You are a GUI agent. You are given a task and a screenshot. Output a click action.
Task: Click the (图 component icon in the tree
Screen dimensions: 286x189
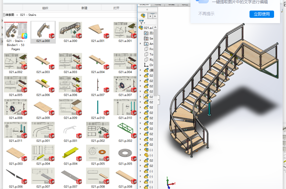click(x=146, y=70)
